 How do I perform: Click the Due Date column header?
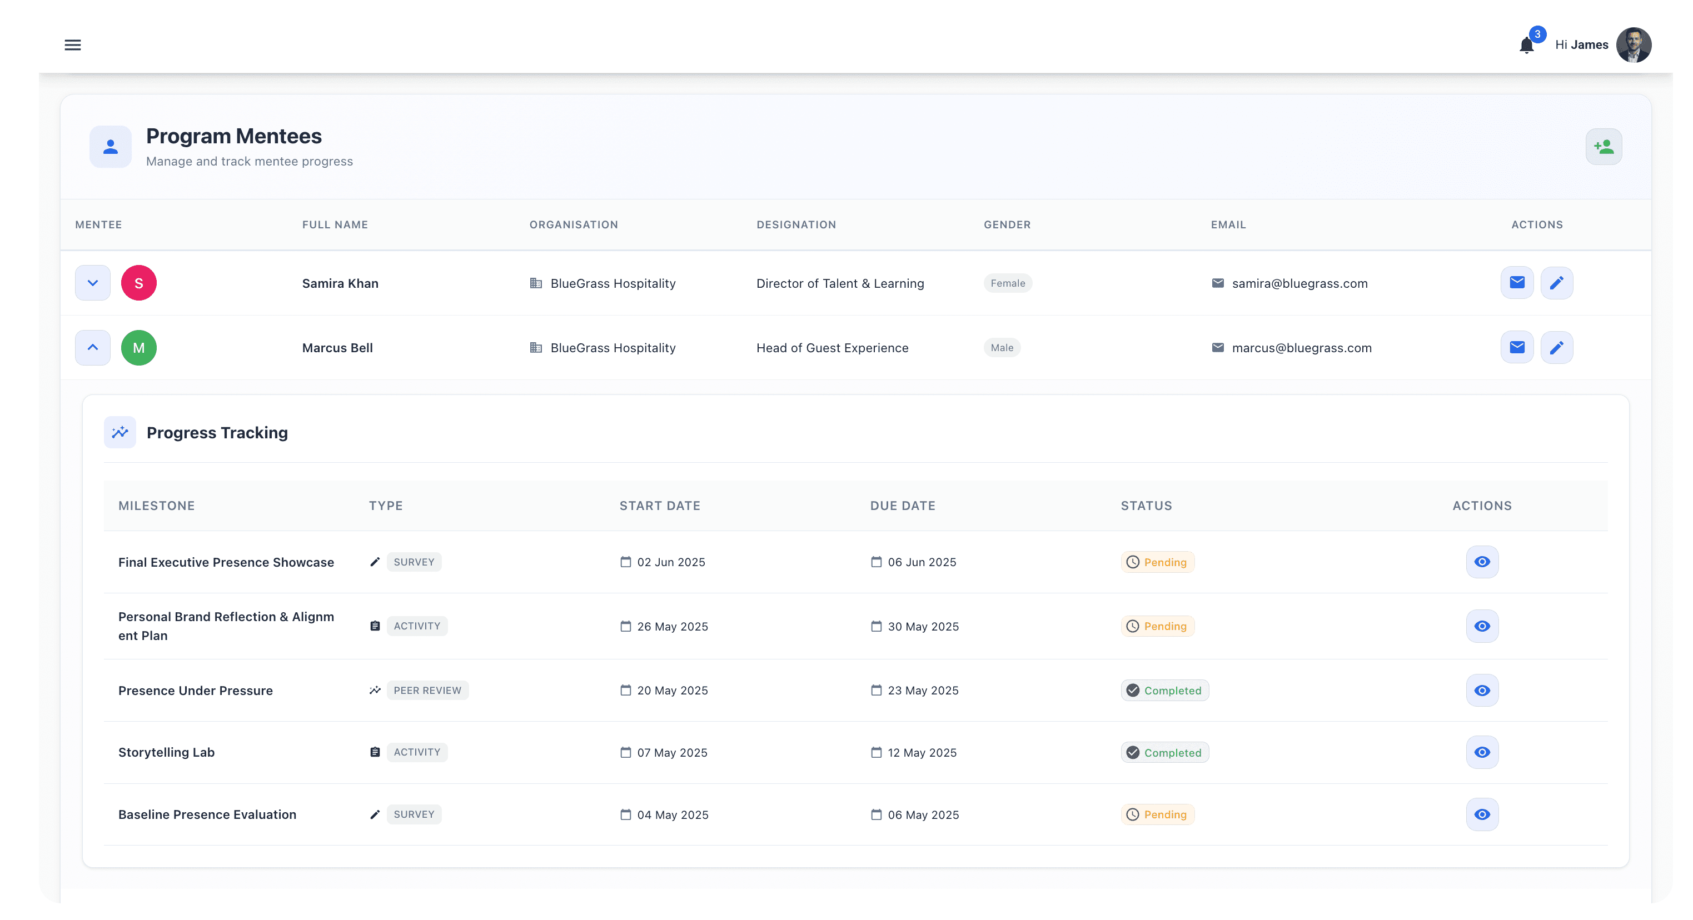tap(903, 506)
